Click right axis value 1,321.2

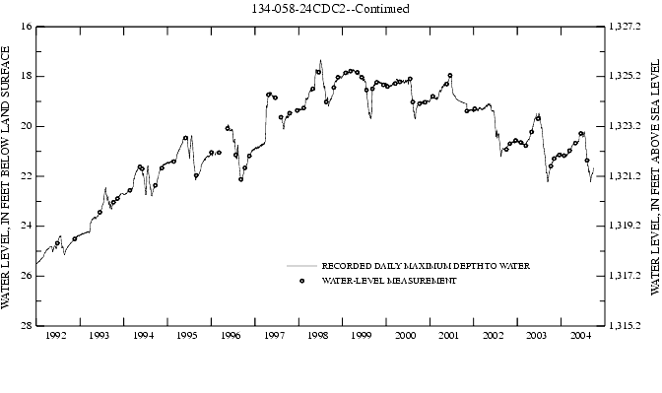625,175
